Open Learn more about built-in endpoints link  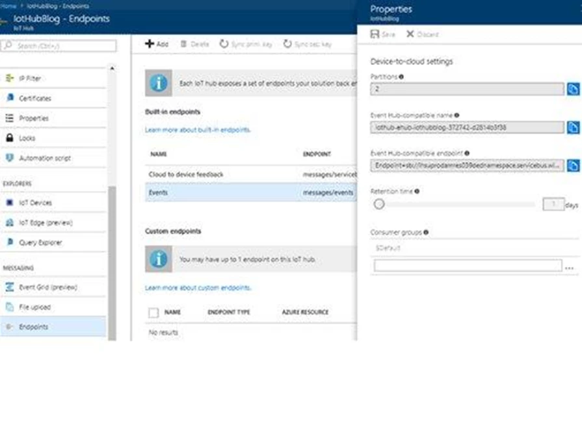198,130
